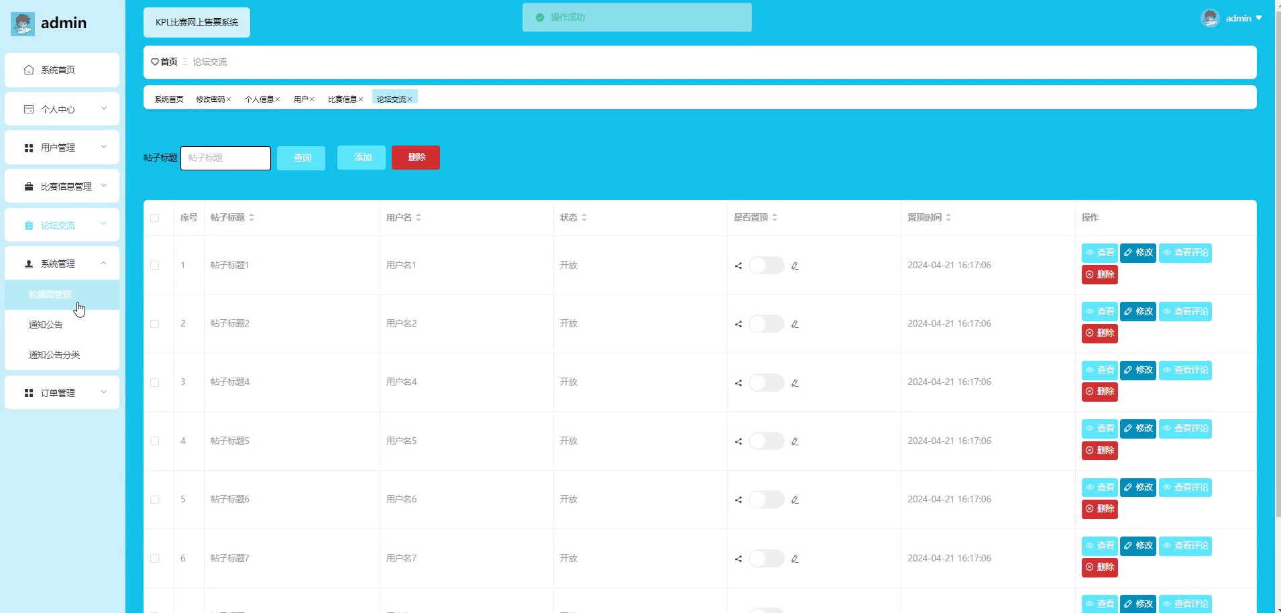
Task: Click the top-right admin avatar image
Action: [1210, 18]
